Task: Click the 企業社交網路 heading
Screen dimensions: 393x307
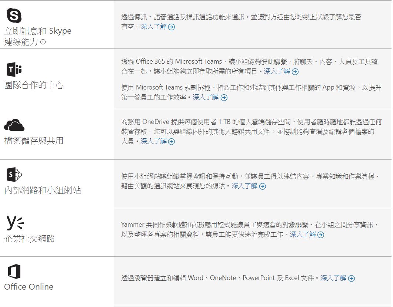Action: (30, 239)
